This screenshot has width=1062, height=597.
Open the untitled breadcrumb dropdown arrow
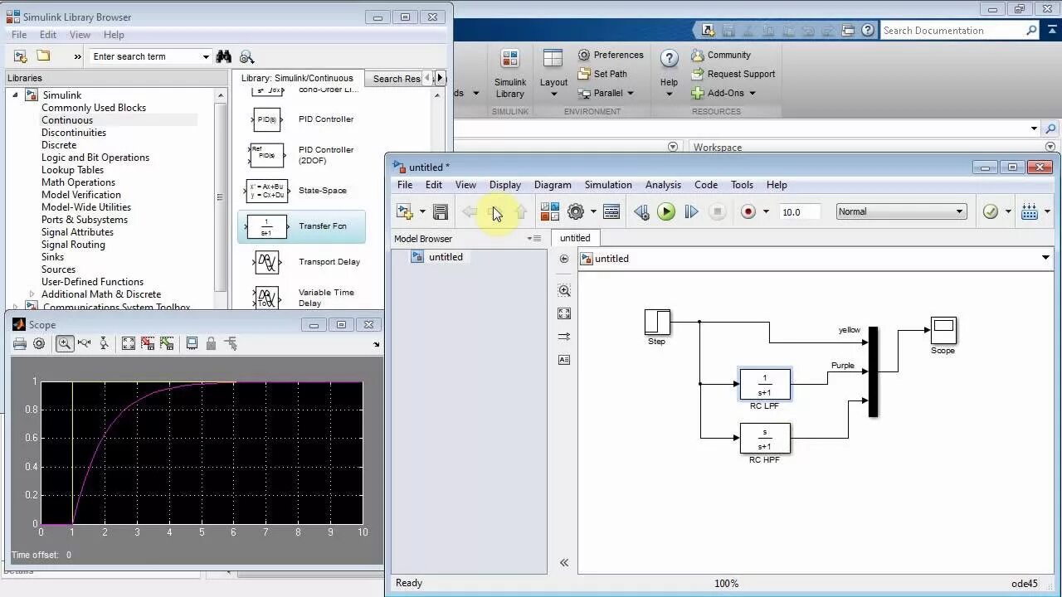tap(1045, 259)
